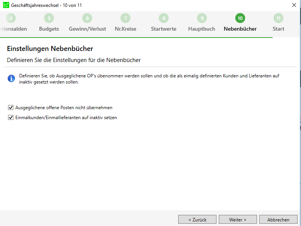This screenshot has width=301, height=226.
Task: Click the step 5 circle icon
Action: (49, 18)
